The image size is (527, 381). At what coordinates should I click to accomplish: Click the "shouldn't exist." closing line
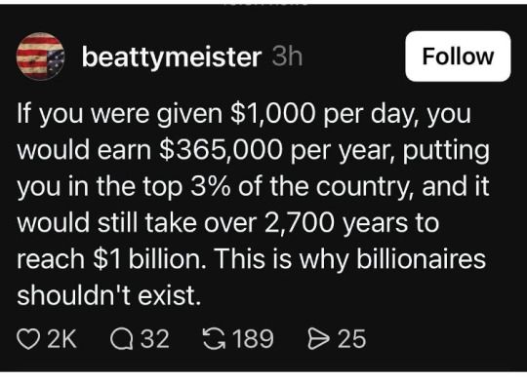pyautogui.click(x=109, y=295)
